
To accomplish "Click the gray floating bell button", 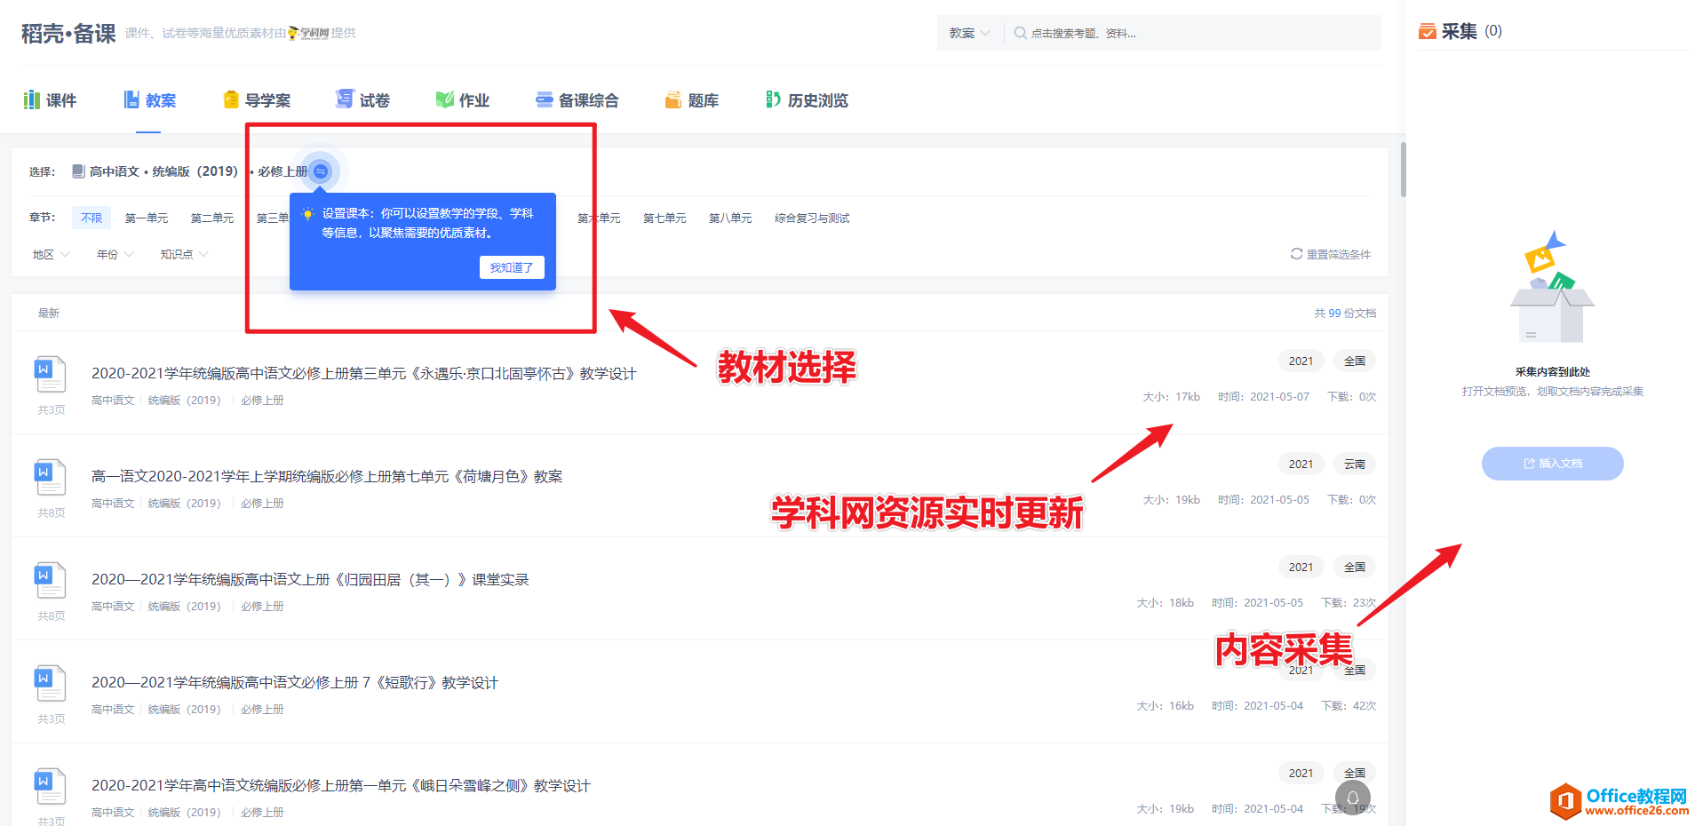I will (x=1352, y=798).
